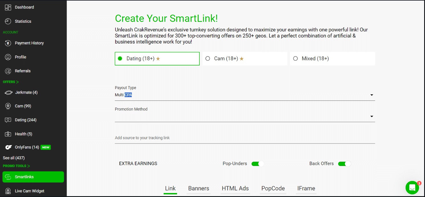Click the EXTRA EARNINGS label
The image size is (425, 197).
(x=138, y=163)
